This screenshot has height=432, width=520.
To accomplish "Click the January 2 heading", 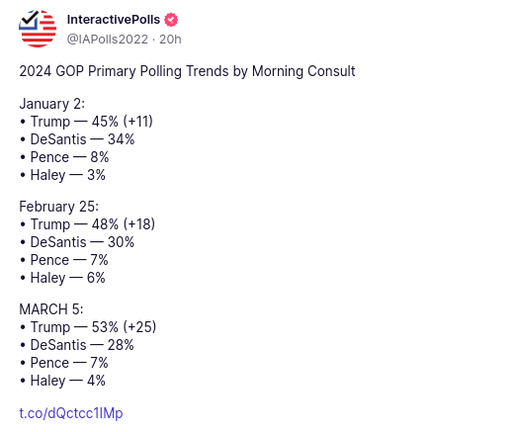I will [x=52, y=104].
